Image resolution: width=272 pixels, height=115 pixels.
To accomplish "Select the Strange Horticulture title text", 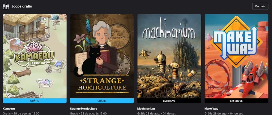I will point(84,109).
